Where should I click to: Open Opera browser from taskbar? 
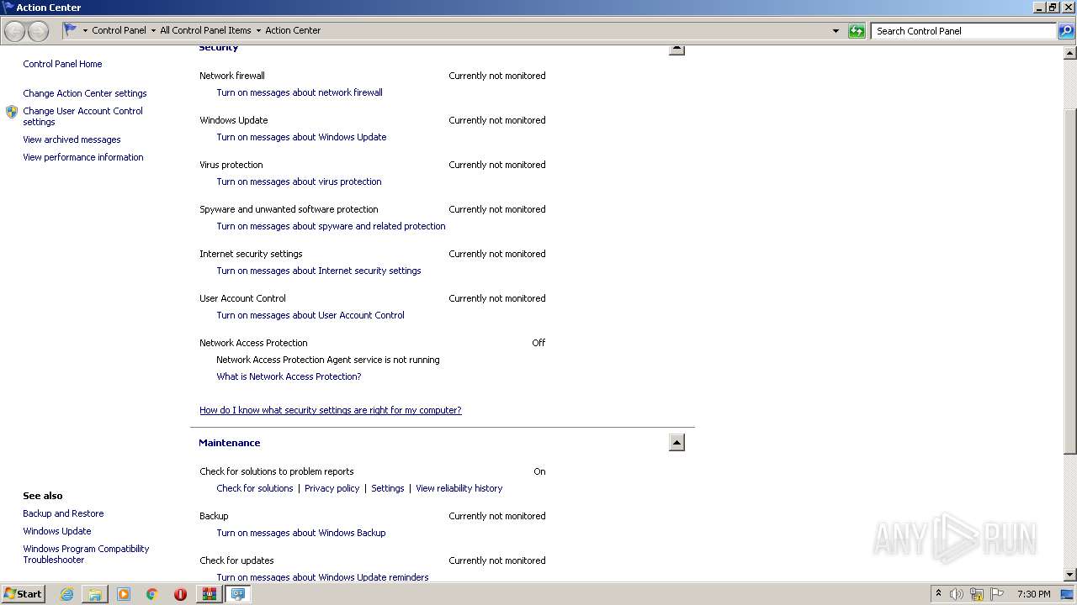pos(180,594)
